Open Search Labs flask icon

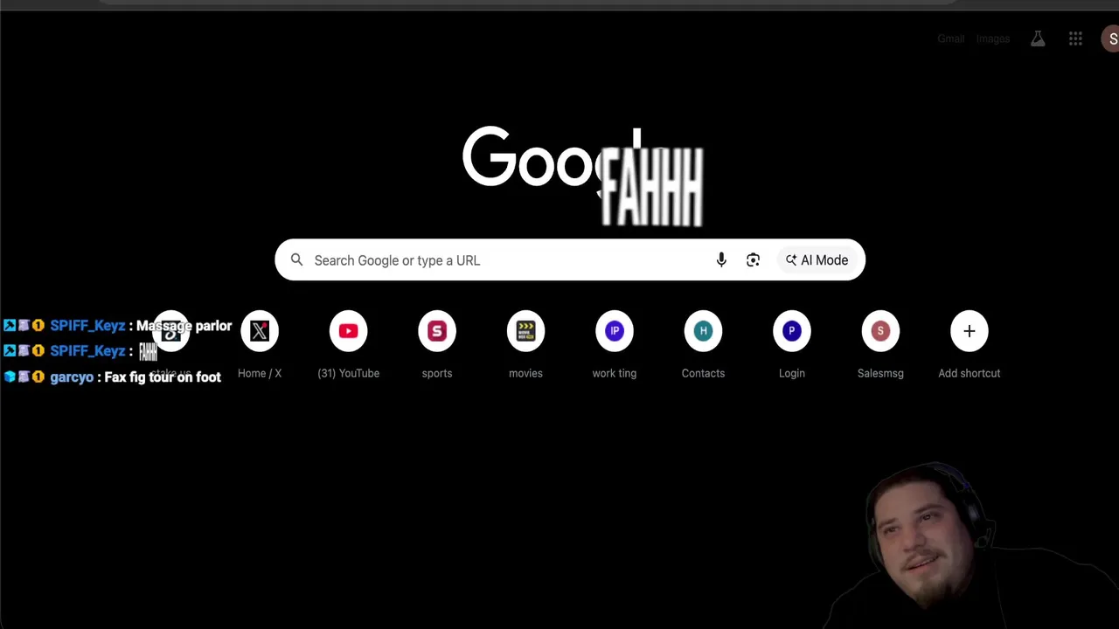point(1038,39)
